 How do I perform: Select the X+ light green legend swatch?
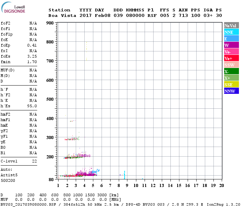point(231,78)
